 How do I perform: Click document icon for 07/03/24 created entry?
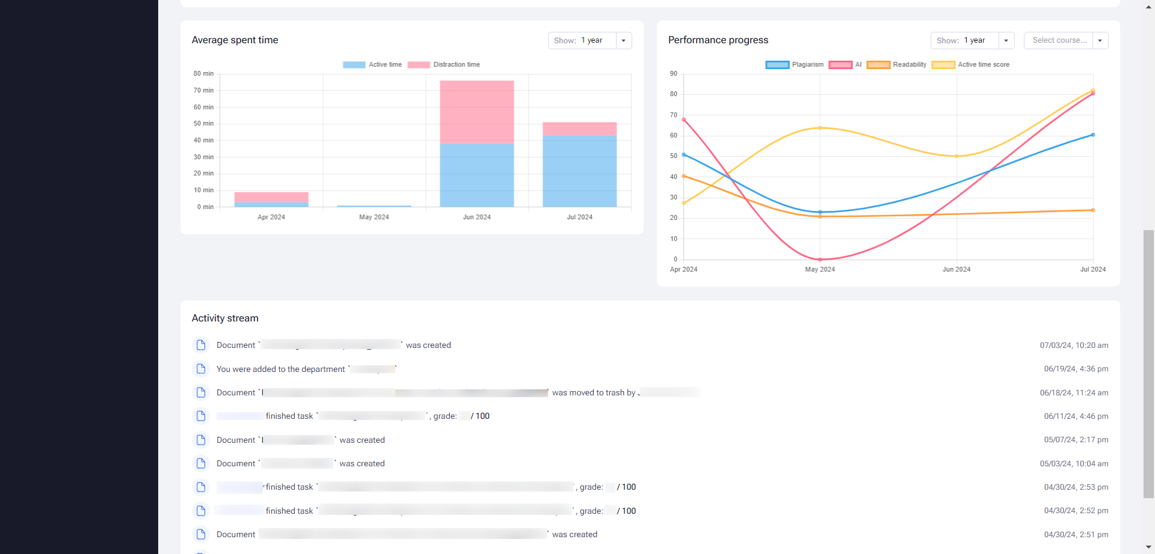click(x=201, y=345)
